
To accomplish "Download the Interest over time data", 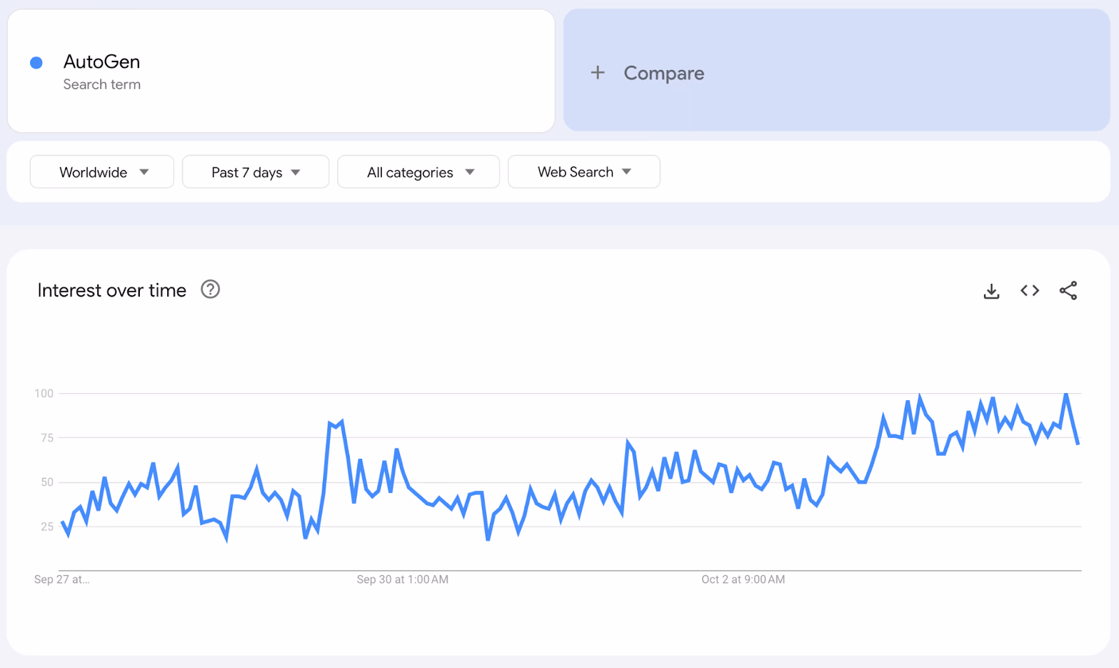I will 991,291.
